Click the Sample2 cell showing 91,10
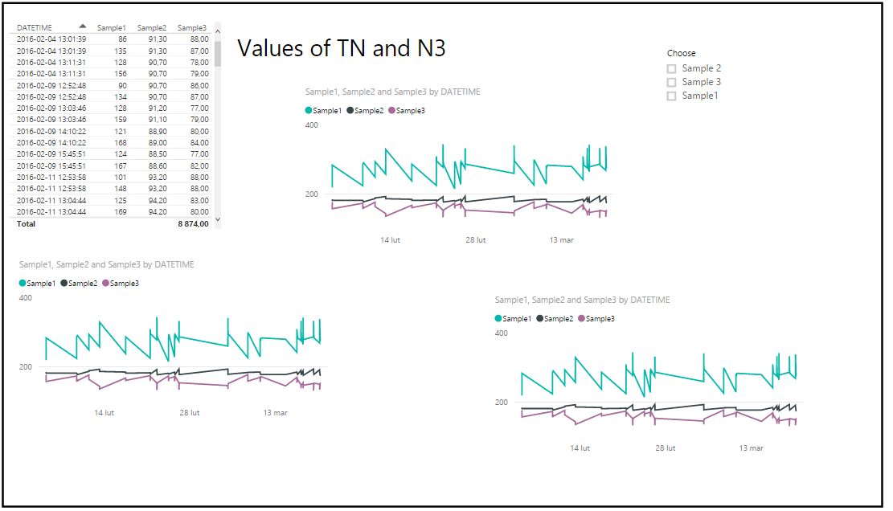The width and height of the screenshot is (893, 511). [x=158, y=120]
